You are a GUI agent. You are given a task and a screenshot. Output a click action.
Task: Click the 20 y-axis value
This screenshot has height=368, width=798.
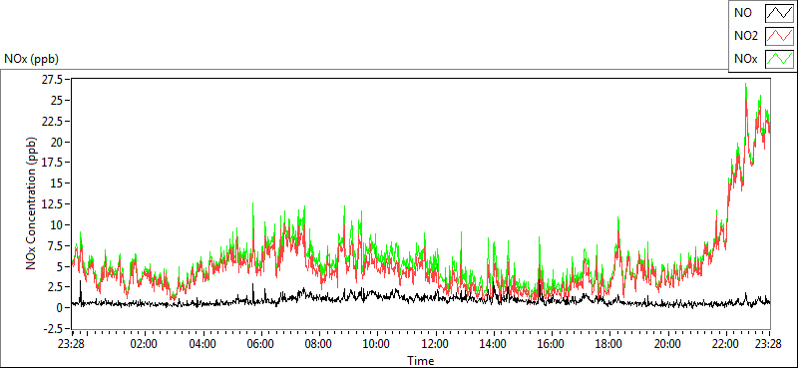(56, 142)
